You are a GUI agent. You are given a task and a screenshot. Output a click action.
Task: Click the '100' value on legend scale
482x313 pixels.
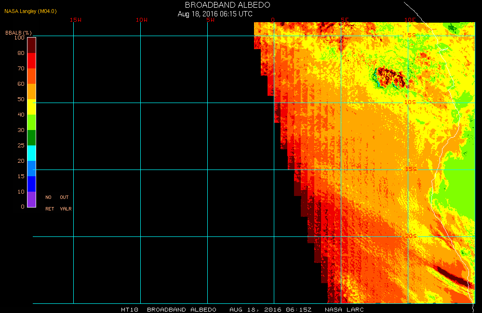[19, 38]
